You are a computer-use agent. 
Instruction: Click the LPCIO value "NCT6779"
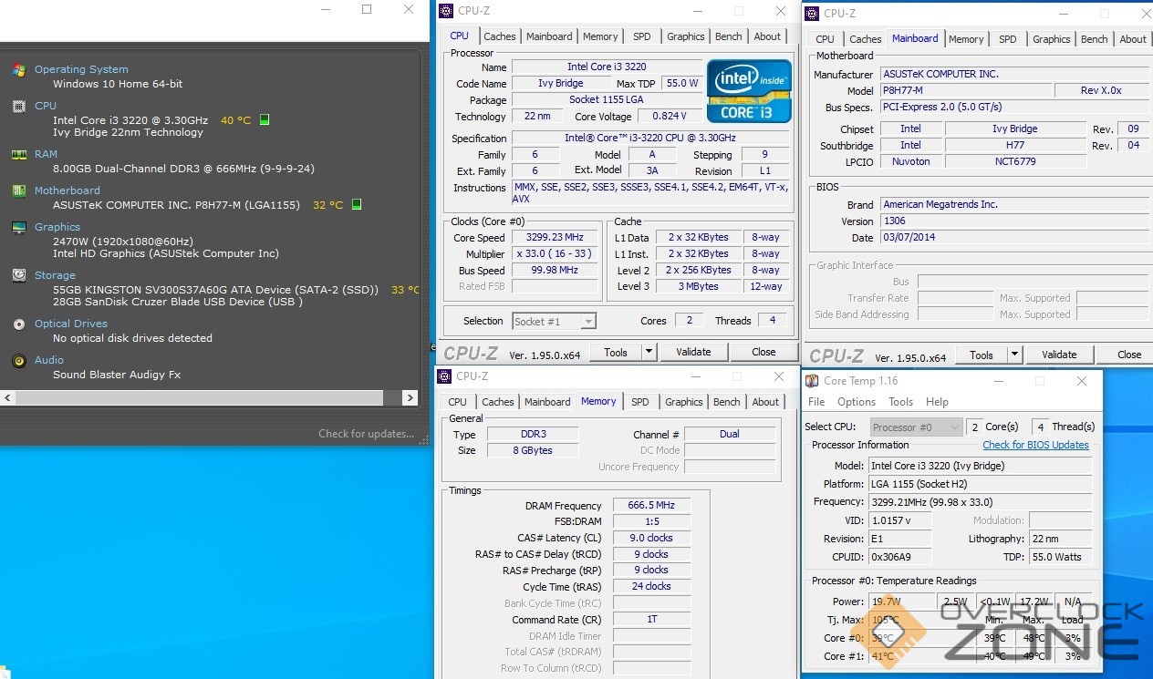(1015, 161)
